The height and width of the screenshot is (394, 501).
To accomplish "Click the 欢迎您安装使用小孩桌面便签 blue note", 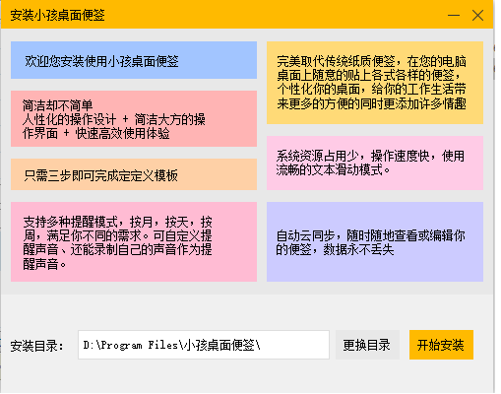I will pyautogui.click(x=134, y=60).
